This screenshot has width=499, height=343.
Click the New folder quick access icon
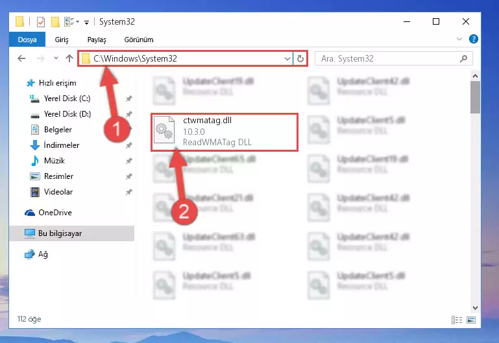55,21
